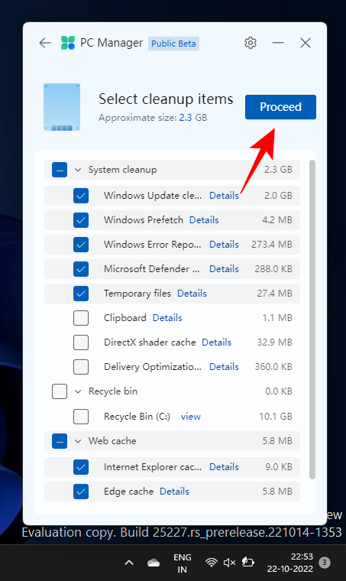The width and height of the screenshot is (346, 581).
Task: Open Details for Windows Prefetch
Action: [x=204, y=219]
